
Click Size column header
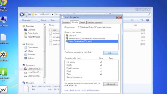tap(135, 25)
